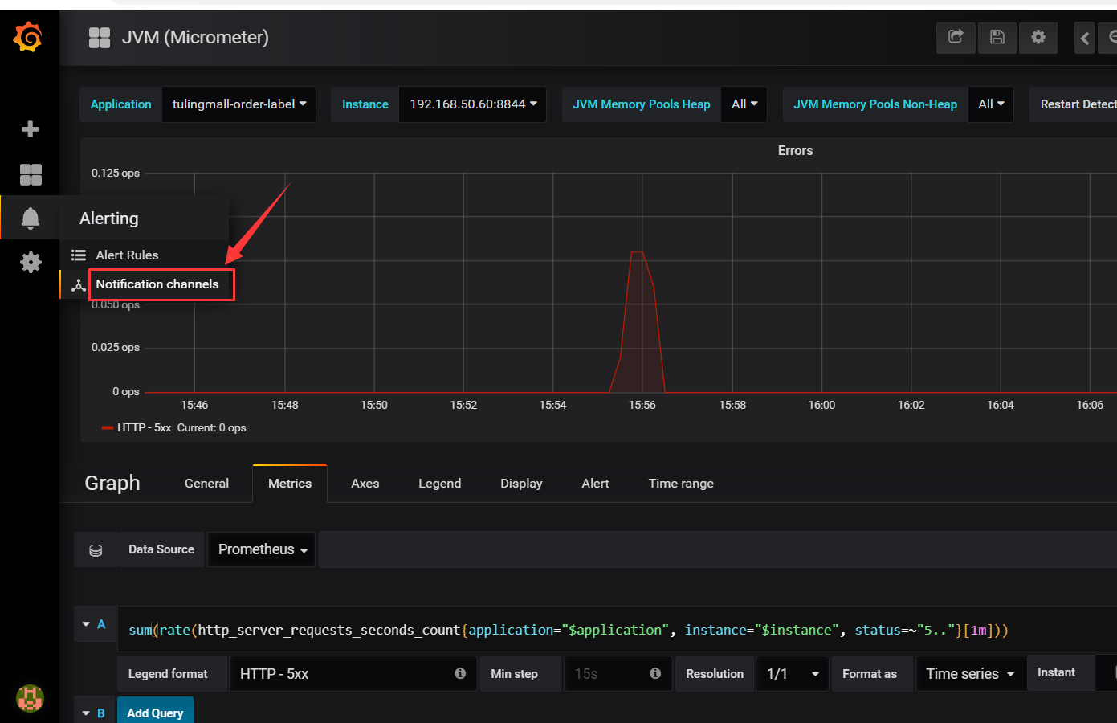Image resolution: width=1117 pixels, height=723 pixels.
Task: Click the Application variable label
Action: [120, 104]
